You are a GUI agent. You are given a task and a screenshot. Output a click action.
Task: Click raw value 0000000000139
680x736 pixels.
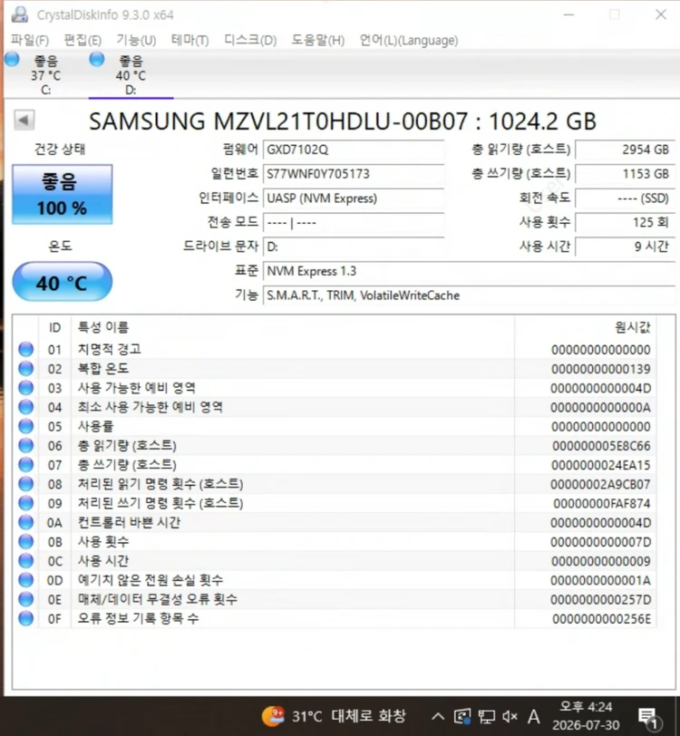click(x=601, y=369)
